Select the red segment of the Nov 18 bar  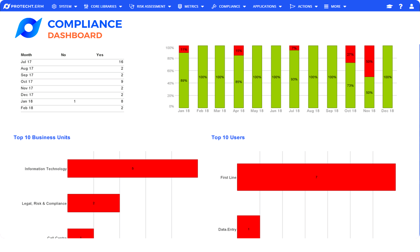(369, 62)
